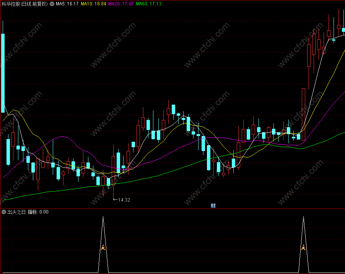Expand the main chart indicator dropdown arrow
This screenshot has width=345, height=274.
tap(52, 4)
